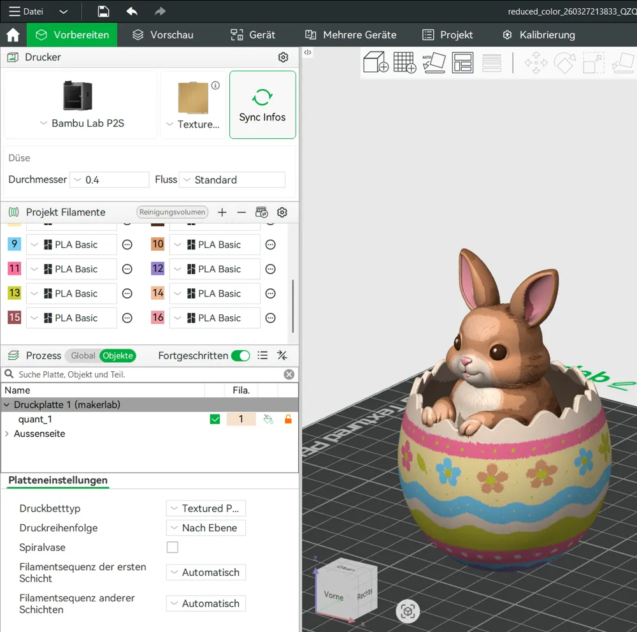Image resolution: width=637 pixels, height=632 pixels.
Task: Open the PLA Basic dropdown for filament 13
Action: tap(71, 293)
